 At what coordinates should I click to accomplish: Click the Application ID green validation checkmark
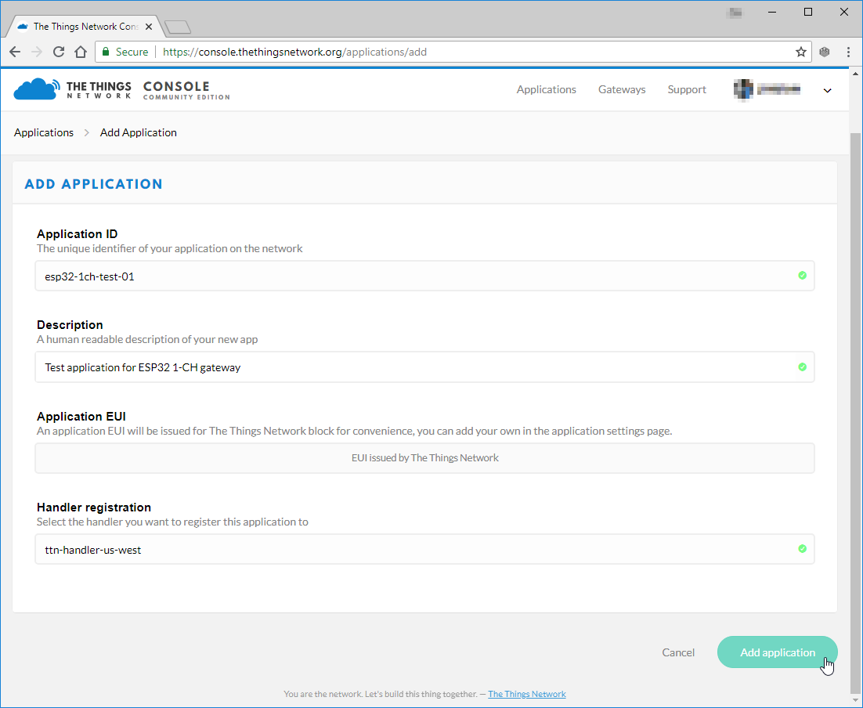point(803,275)
